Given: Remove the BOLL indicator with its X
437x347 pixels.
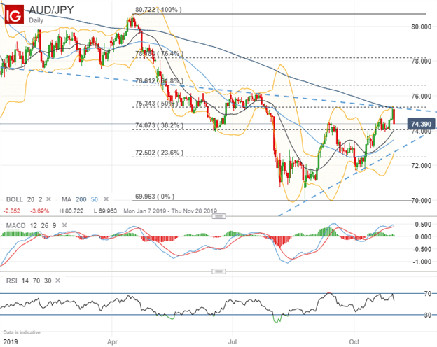Looking at the screenshot, I should click(48, 199).
